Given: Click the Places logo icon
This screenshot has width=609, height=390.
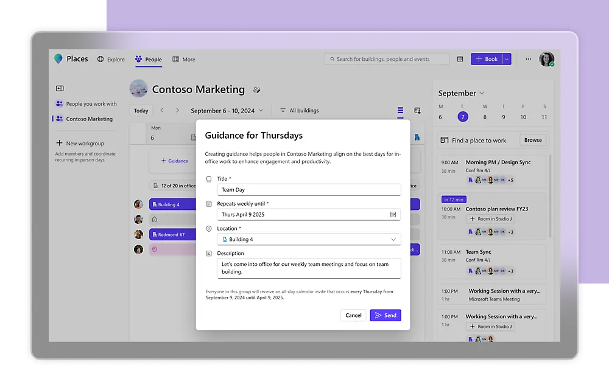Looking at the screenshot, I should pyautogui.click(x=58, y=59).
